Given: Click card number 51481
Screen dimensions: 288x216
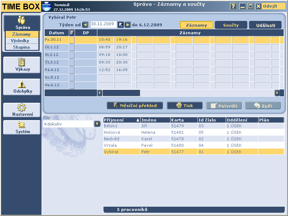Looking at the screenshot, I should (x=177, y=132).
